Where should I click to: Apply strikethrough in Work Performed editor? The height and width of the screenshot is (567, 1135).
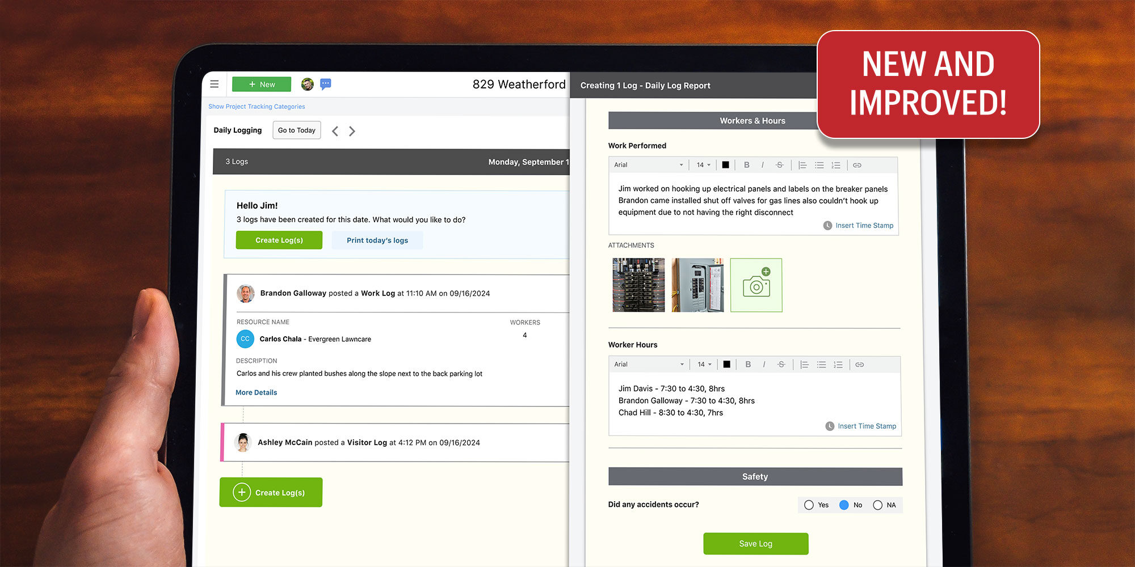pos(780,165)
